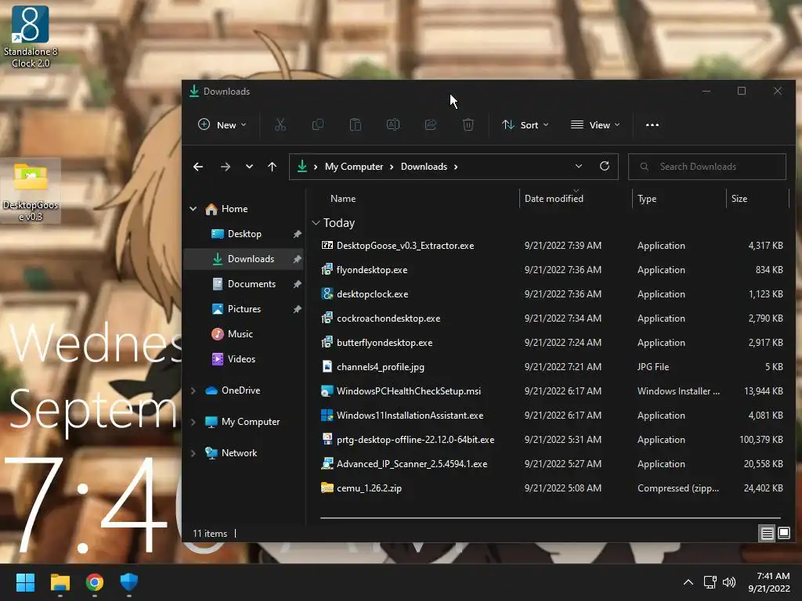Open File Explorer from the taskbar
The width and height of the screenshot is (802, 601).
coord(60,582)
